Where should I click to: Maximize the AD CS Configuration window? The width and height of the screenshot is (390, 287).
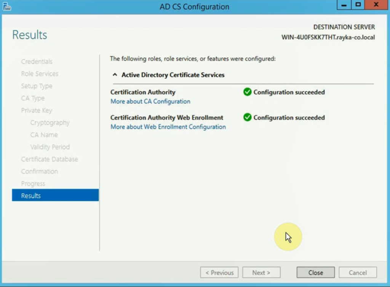(x=358, y=5)
